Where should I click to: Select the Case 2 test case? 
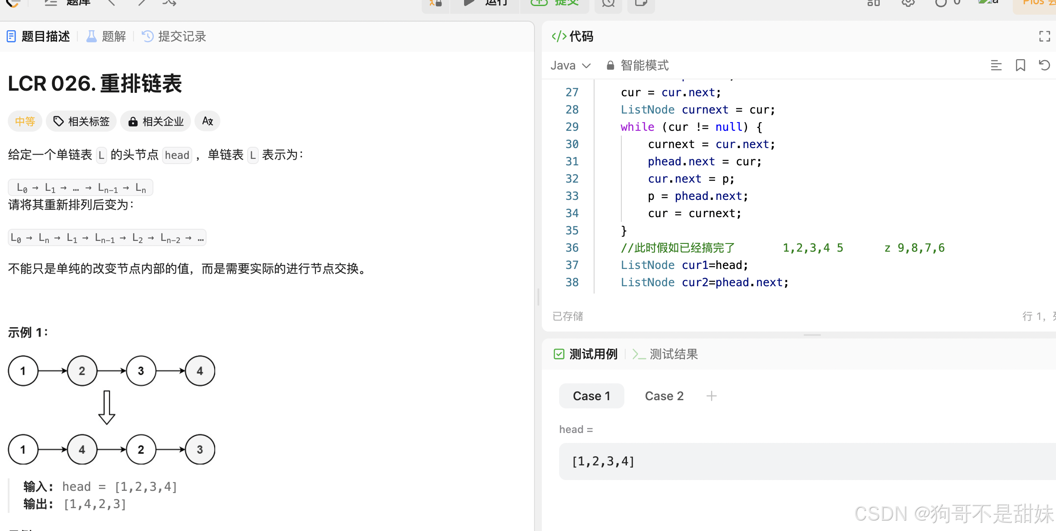pos(664,396)
